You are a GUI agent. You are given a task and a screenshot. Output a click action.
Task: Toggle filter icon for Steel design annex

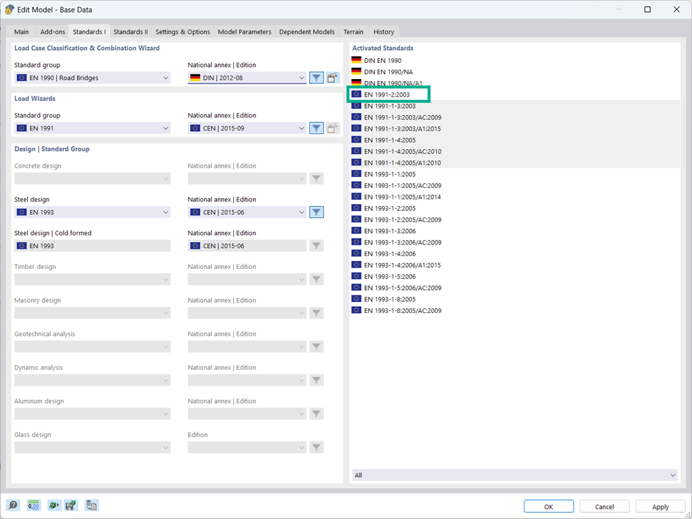[316, 212]
